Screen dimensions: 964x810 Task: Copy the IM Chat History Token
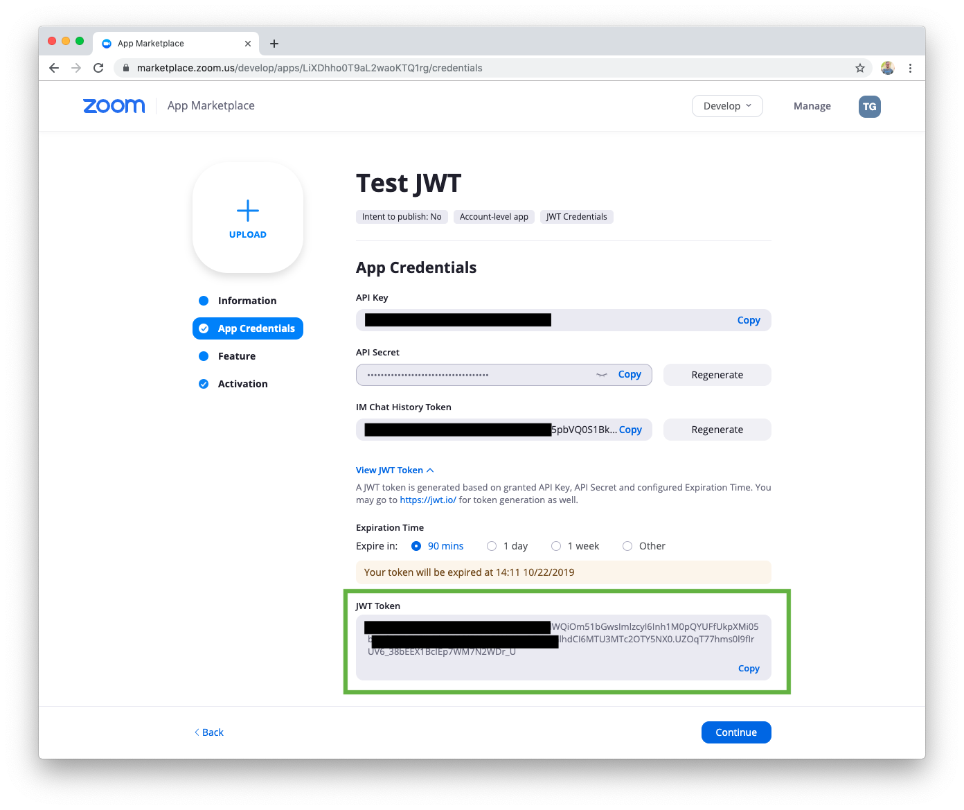click(x=630, y=430)
